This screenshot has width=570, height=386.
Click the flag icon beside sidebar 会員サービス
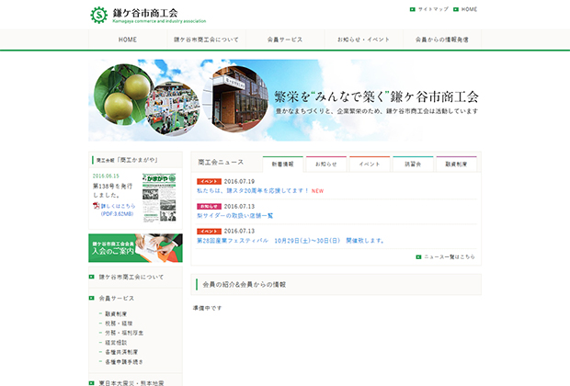click(92, 298)
